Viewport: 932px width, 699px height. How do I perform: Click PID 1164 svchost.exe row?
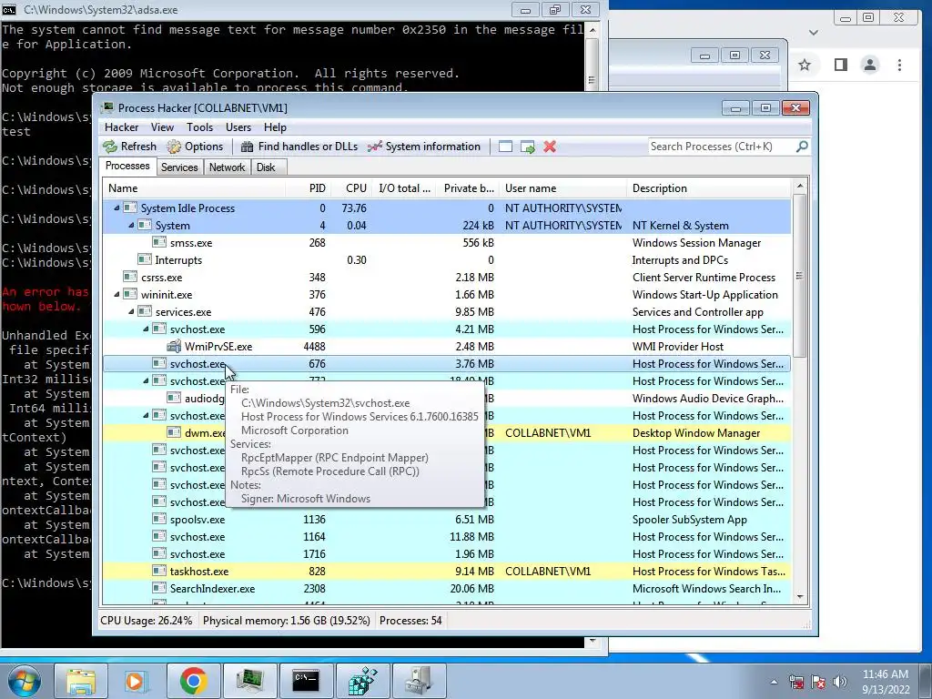447,537
